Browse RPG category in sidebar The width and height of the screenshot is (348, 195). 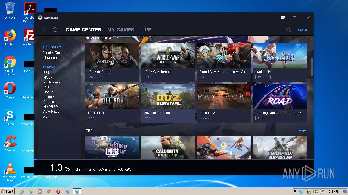point(47,87)
